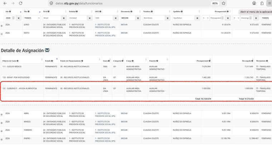Open the browser application menu icon
272x145 pixels.
coord(269,3)
